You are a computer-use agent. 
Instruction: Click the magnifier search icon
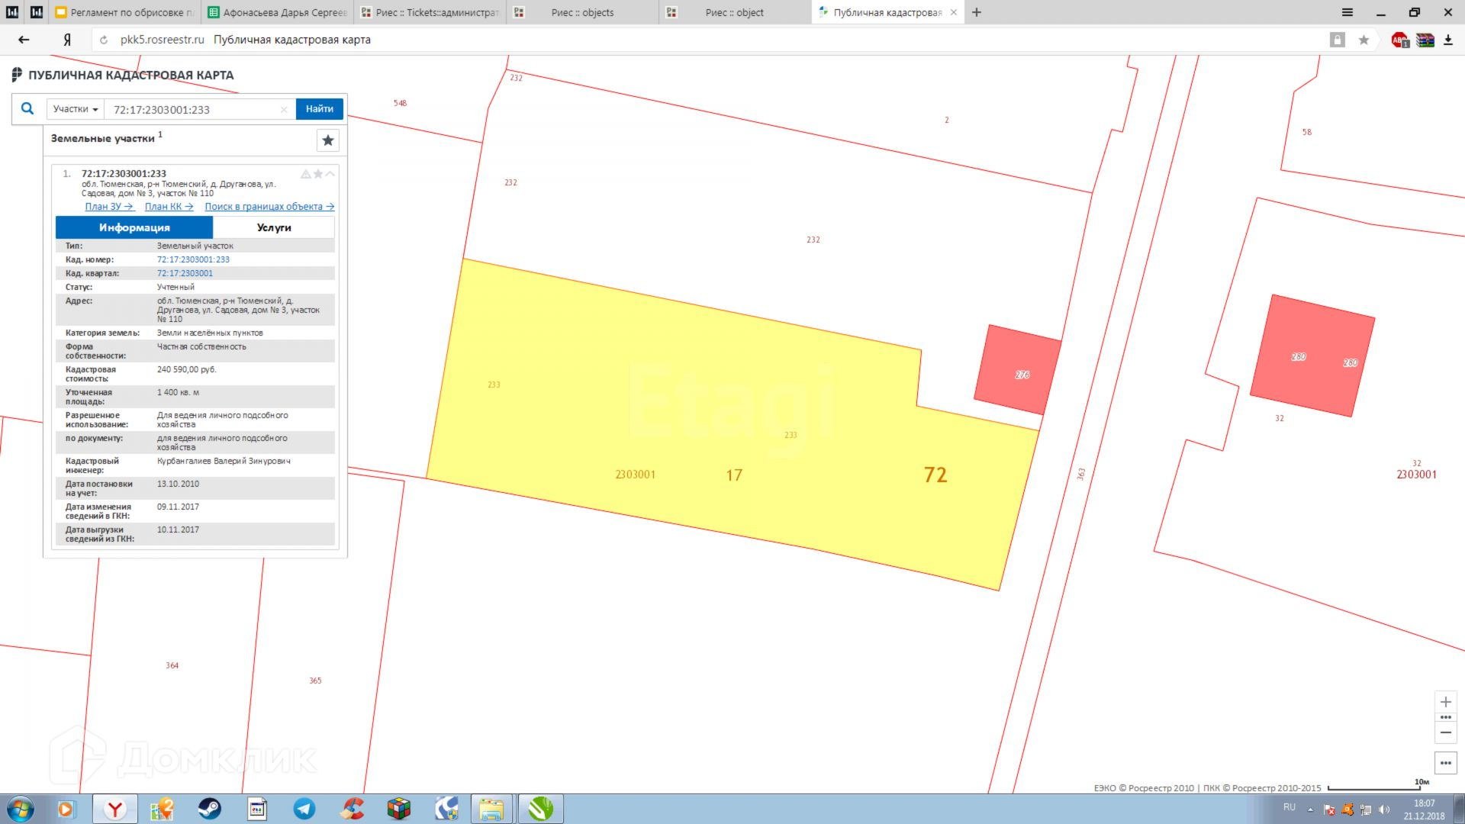click(27, 108)
